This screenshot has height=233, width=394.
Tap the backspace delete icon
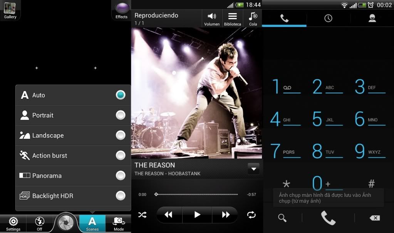coord(375,218)
